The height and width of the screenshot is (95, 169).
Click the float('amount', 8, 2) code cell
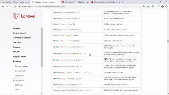tap(77, 79)
